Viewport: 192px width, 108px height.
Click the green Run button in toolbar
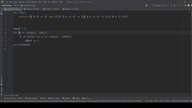[x=171, y=5]
